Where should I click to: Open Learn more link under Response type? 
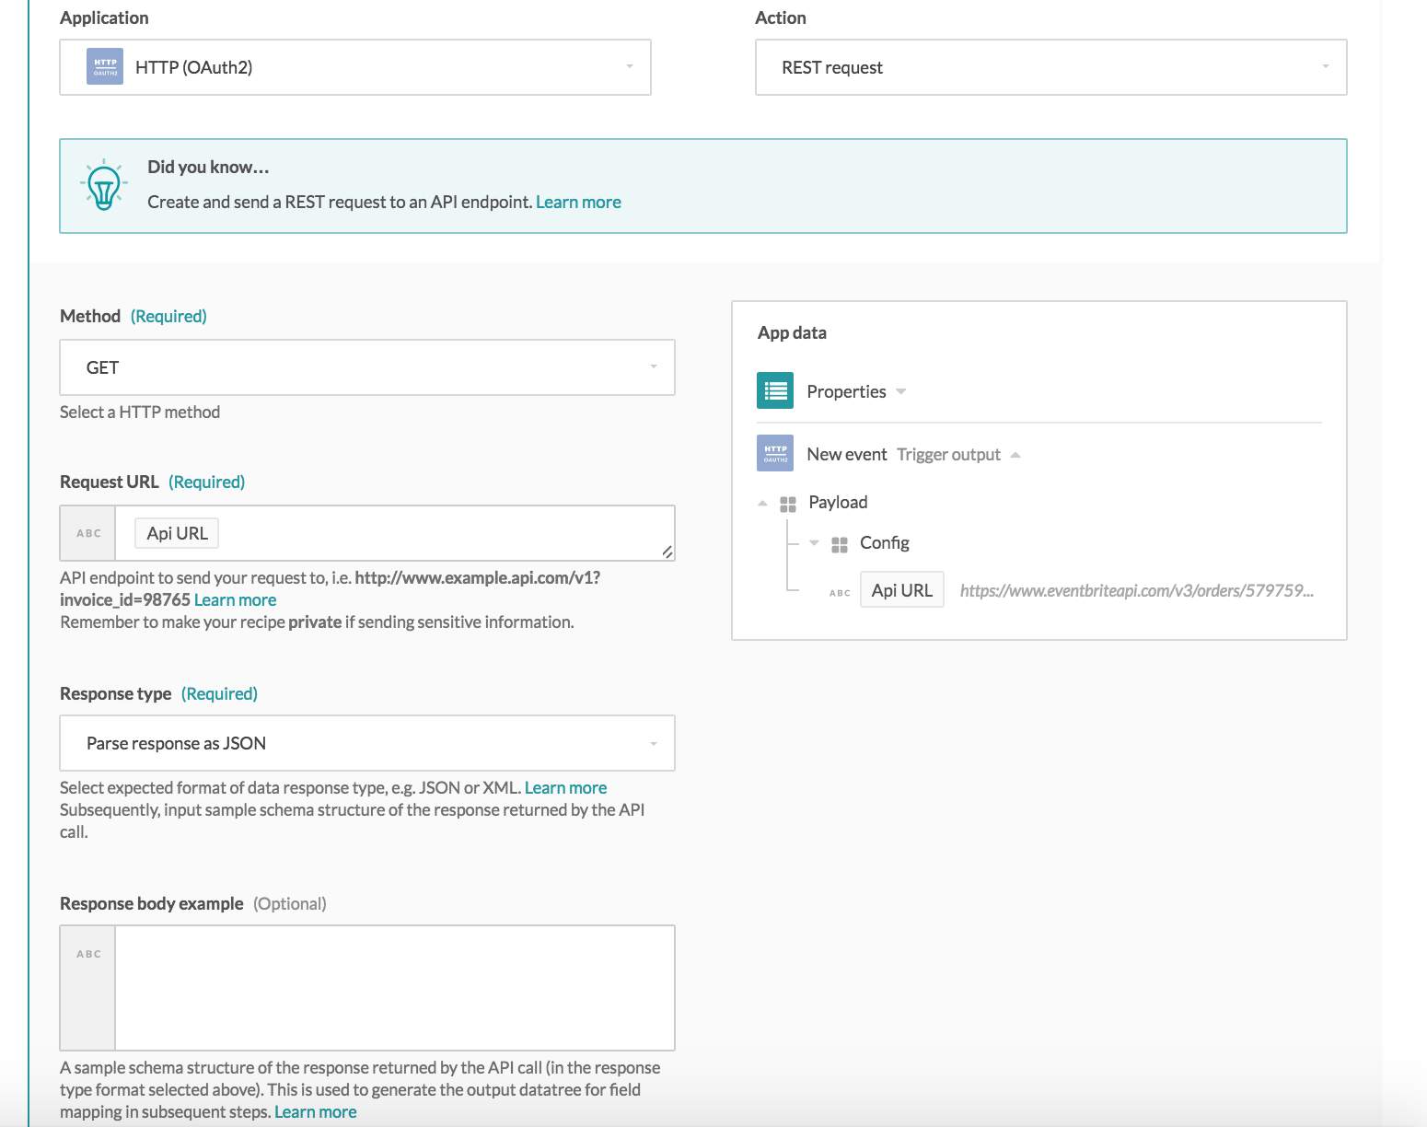(x=565, y=787)
